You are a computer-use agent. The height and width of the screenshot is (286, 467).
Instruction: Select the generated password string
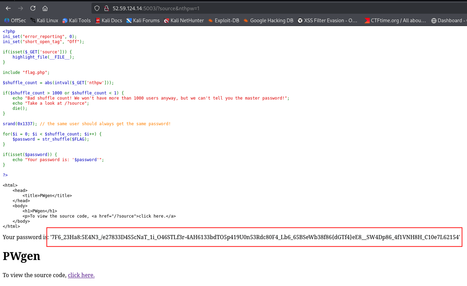(x=255, y=237)
